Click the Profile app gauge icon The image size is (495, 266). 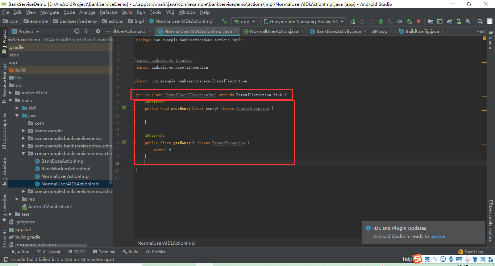tap(400, 21)
